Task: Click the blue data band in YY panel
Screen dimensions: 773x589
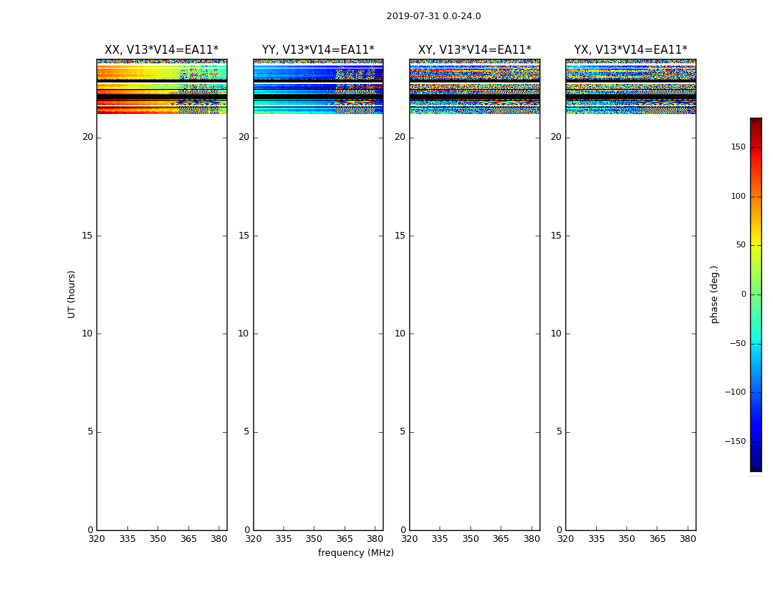Action: point(294,74)
